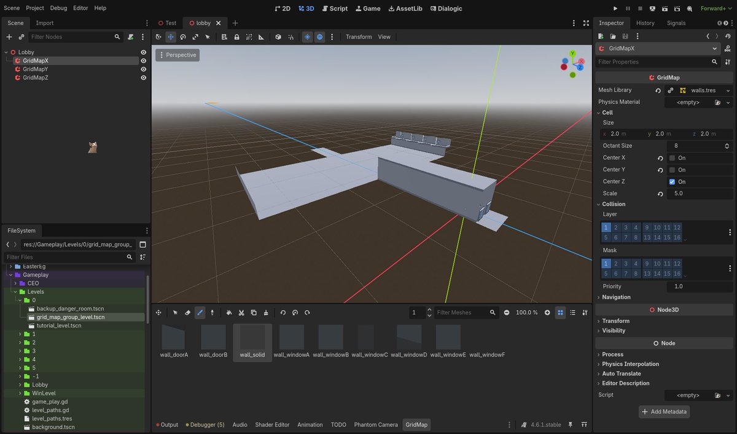Open the Output bottom panel
This screenshot has height=434, width=737.
166,425
